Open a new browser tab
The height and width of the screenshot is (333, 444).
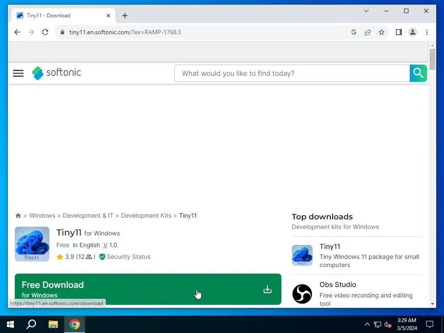(125, 16)
